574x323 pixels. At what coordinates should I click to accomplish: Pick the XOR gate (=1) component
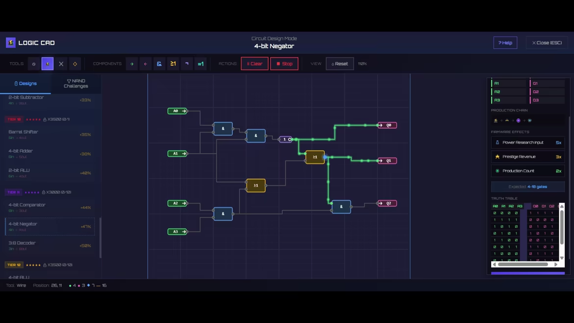tap(201, 64)
